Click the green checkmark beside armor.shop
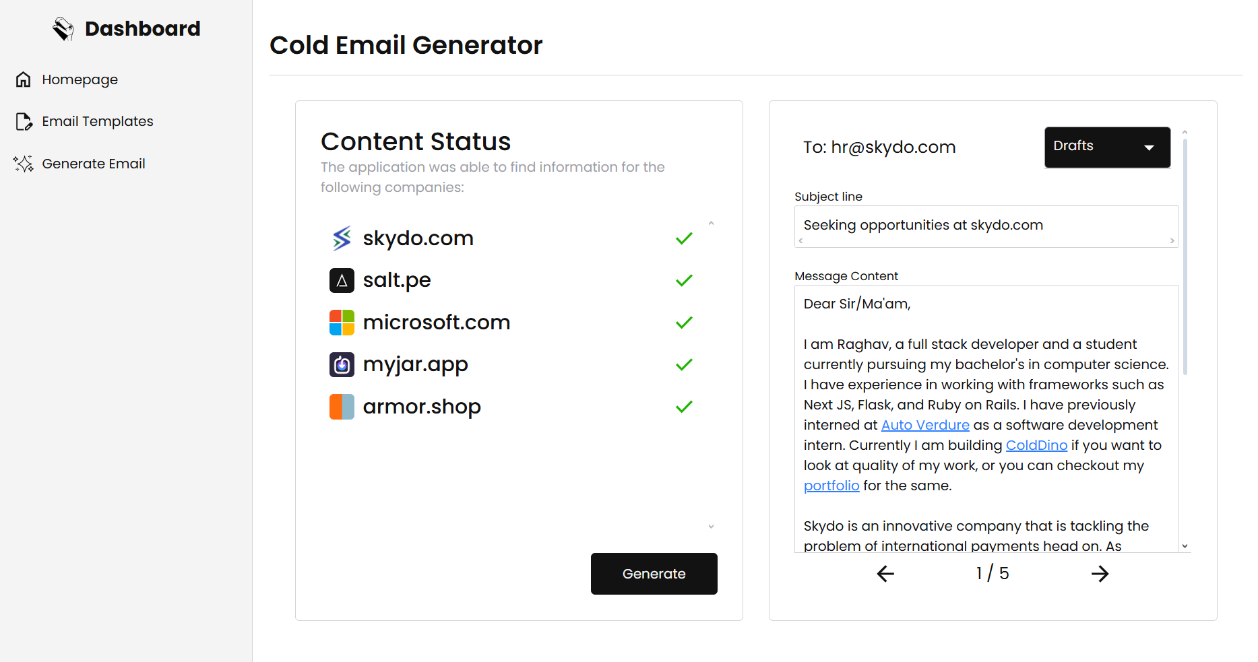Image resolution: width=1258 pixels, height=662 pixels. tap(684, 407)
